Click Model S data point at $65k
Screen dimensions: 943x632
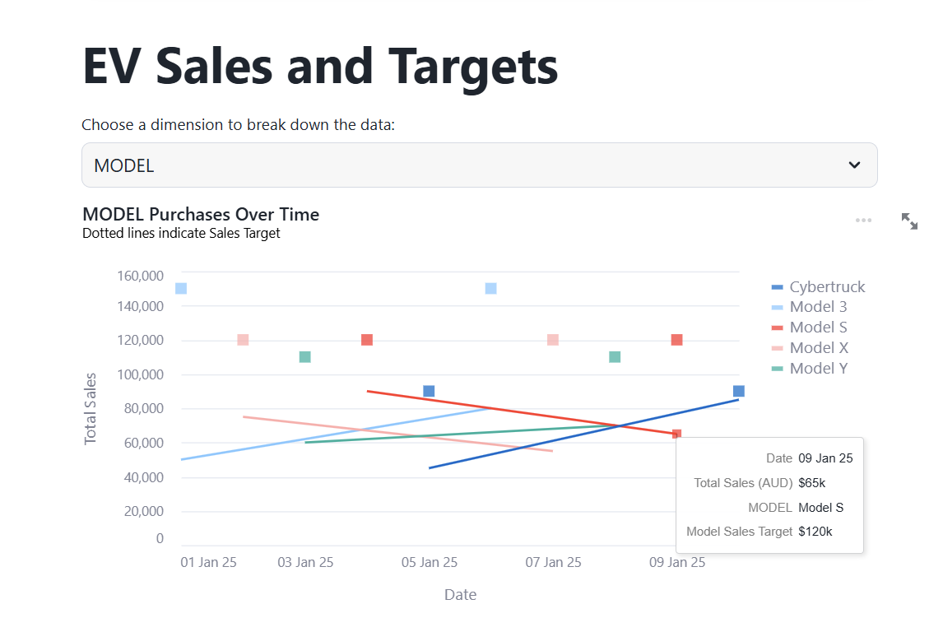[676, 434]
